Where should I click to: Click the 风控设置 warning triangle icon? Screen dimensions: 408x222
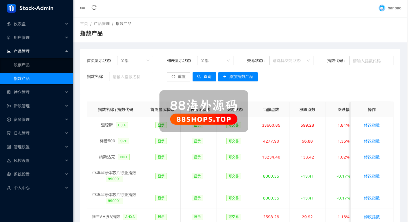coord(9,161)
